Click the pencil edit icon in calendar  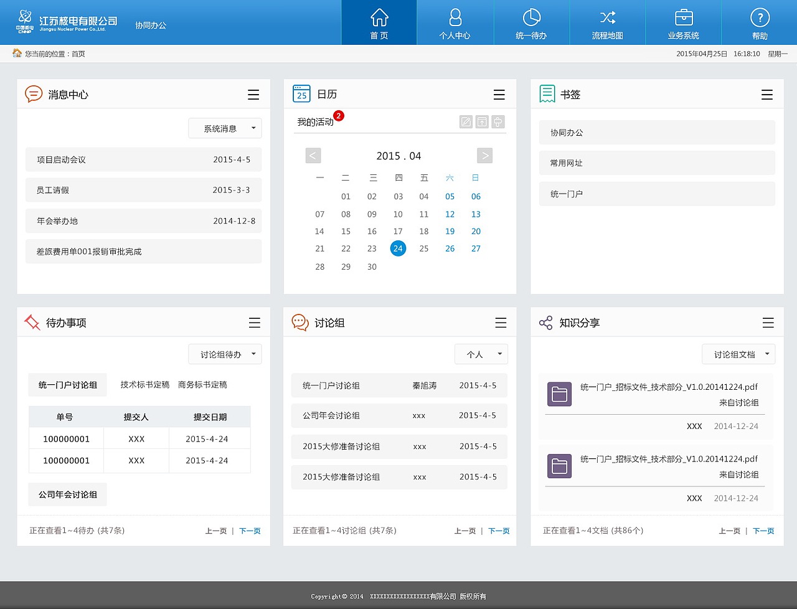coord(466,122)
